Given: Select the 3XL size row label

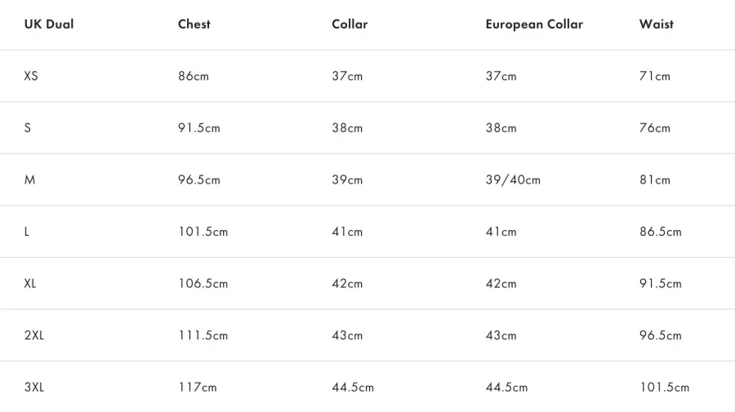Looking at the screenshot, I should pos(34,388).
